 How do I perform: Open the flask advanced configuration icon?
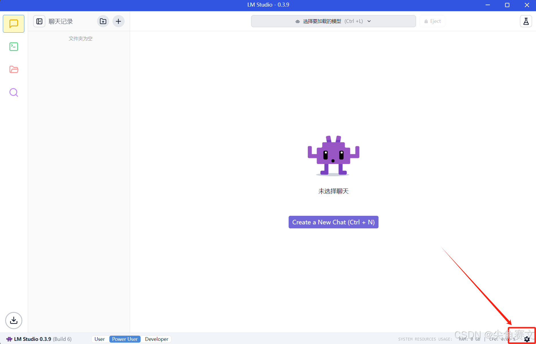click(526, 21)
